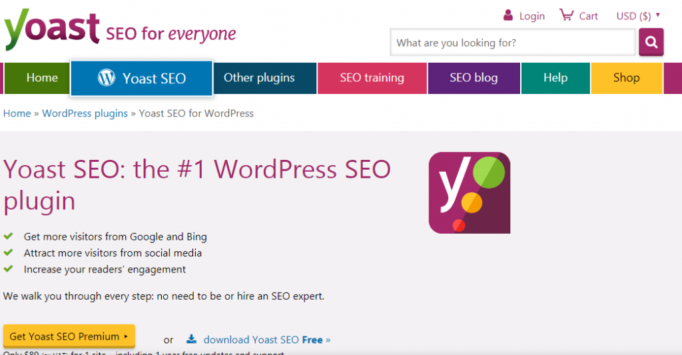Click the WordPress plugins breadcrumb link
The image size is (682, 355).
click(85, 113)
